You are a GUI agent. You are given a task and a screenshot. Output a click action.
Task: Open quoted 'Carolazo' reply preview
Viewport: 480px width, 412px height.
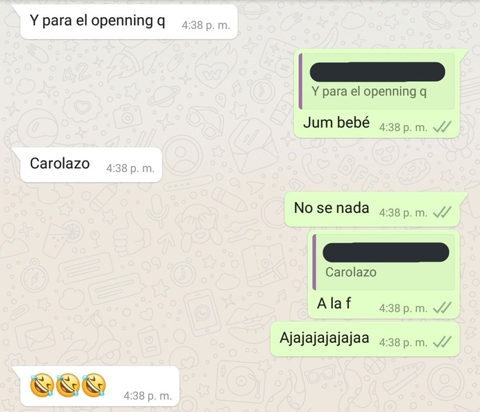[x=383, y=262]
